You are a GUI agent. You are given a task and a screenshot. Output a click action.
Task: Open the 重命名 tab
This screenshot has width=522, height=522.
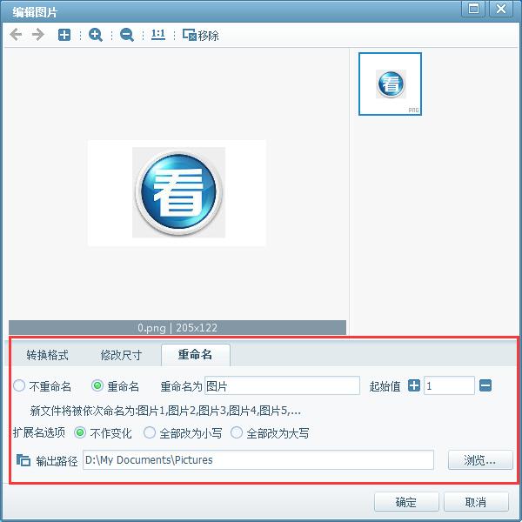[x=196, y=355]
